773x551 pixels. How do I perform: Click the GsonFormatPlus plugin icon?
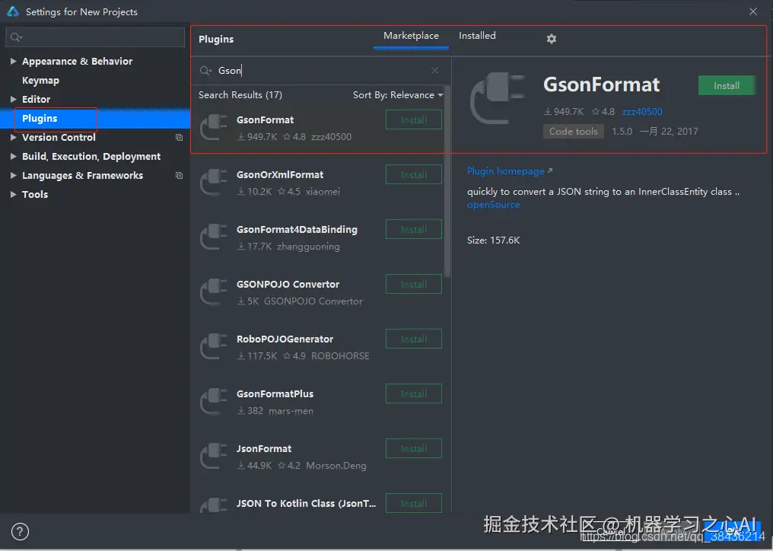[x=214, y=401]
